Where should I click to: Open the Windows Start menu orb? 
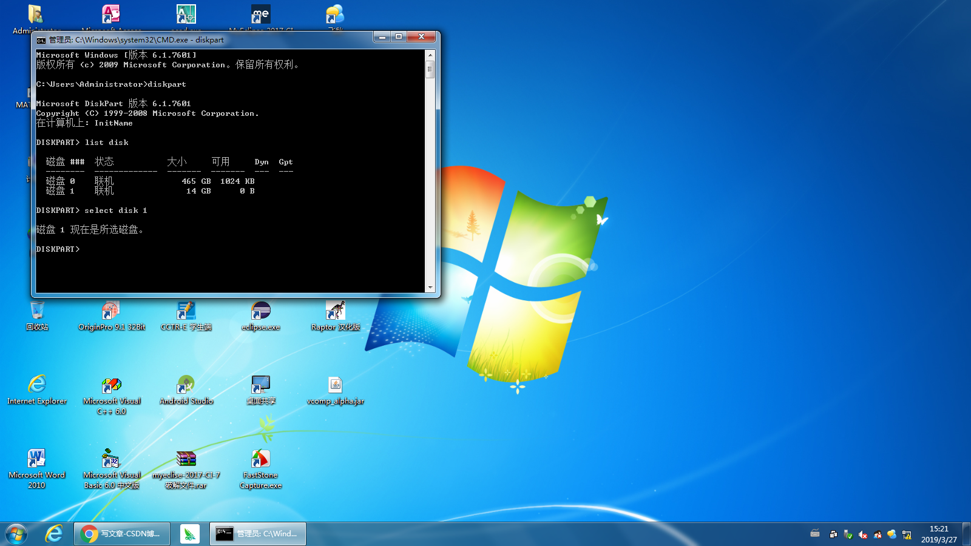16,534
